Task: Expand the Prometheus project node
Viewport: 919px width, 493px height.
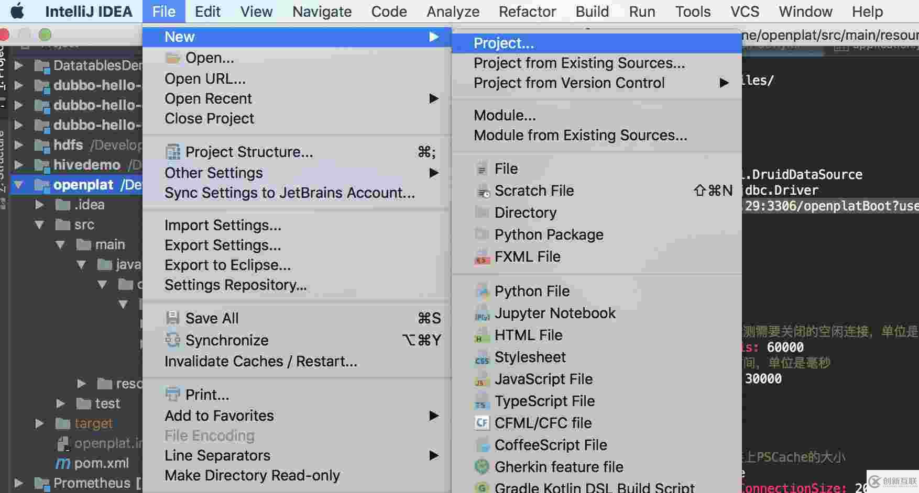Action: [19, 483]
